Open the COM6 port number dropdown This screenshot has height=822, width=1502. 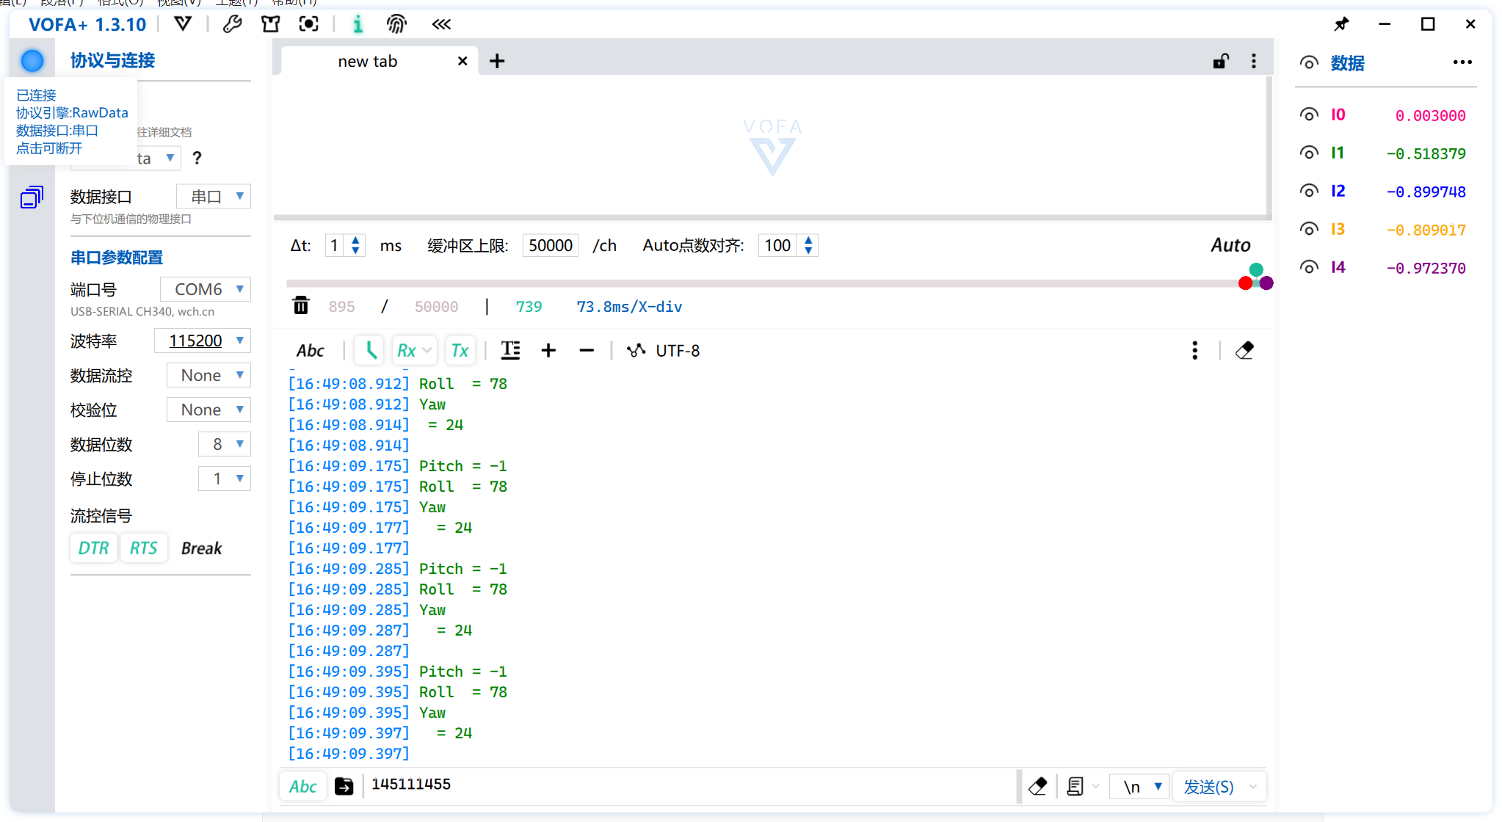click(206, 289)
